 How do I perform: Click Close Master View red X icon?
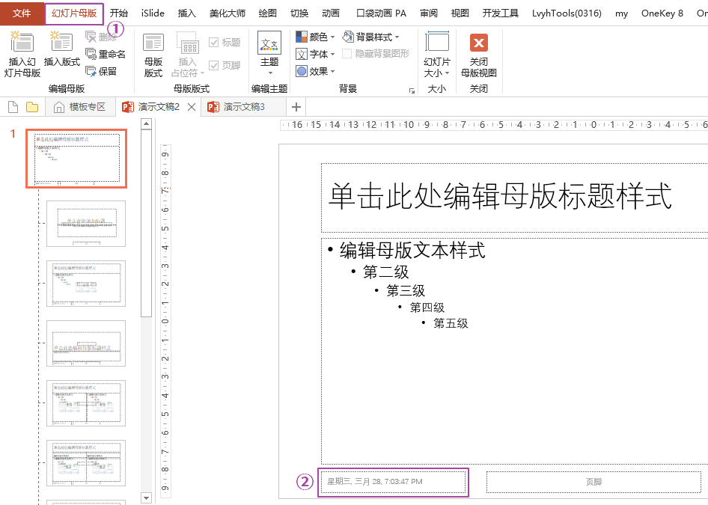tap(479, 43)
